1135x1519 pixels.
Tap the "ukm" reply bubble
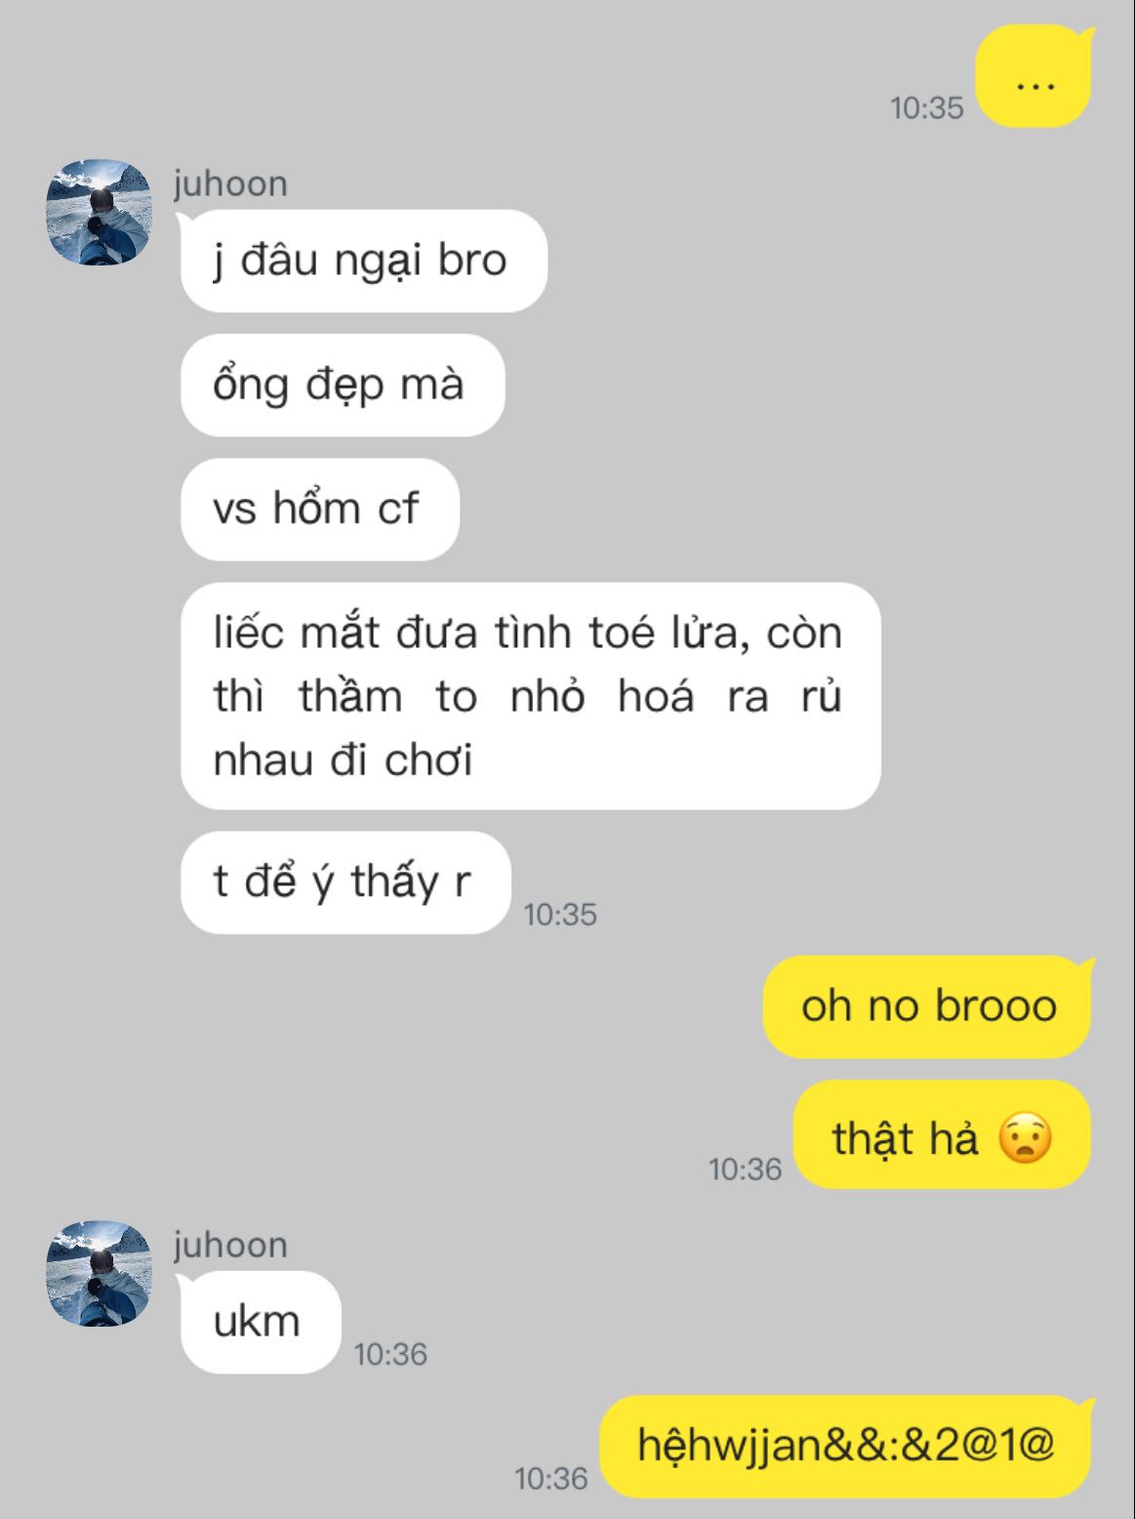tap(261, 1322)
